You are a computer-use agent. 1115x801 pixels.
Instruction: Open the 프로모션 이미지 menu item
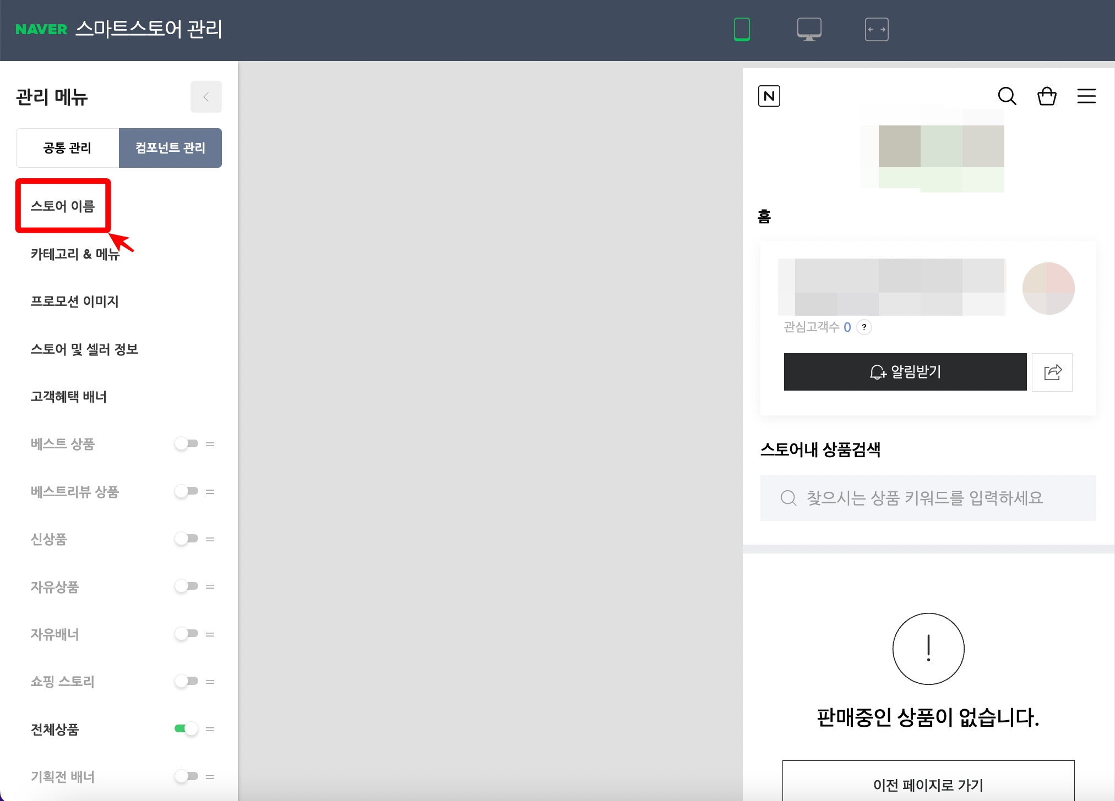pos(74,301)
